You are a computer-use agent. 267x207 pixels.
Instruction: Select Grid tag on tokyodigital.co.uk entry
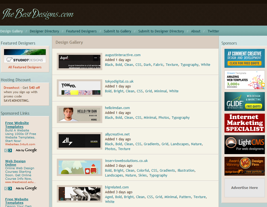tap(149, 91)
